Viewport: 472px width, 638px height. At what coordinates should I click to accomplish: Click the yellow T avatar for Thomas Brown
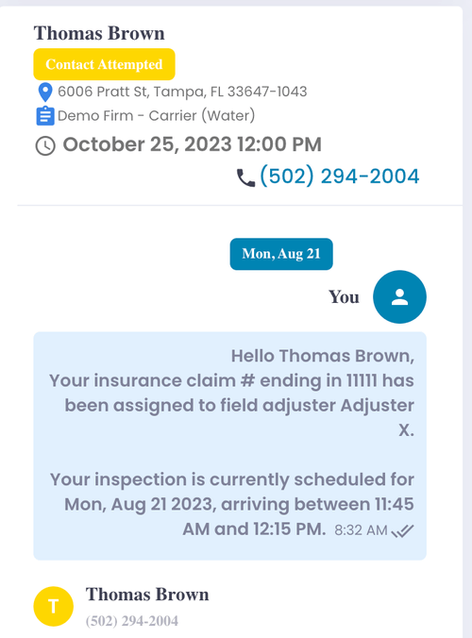(53, 606)
